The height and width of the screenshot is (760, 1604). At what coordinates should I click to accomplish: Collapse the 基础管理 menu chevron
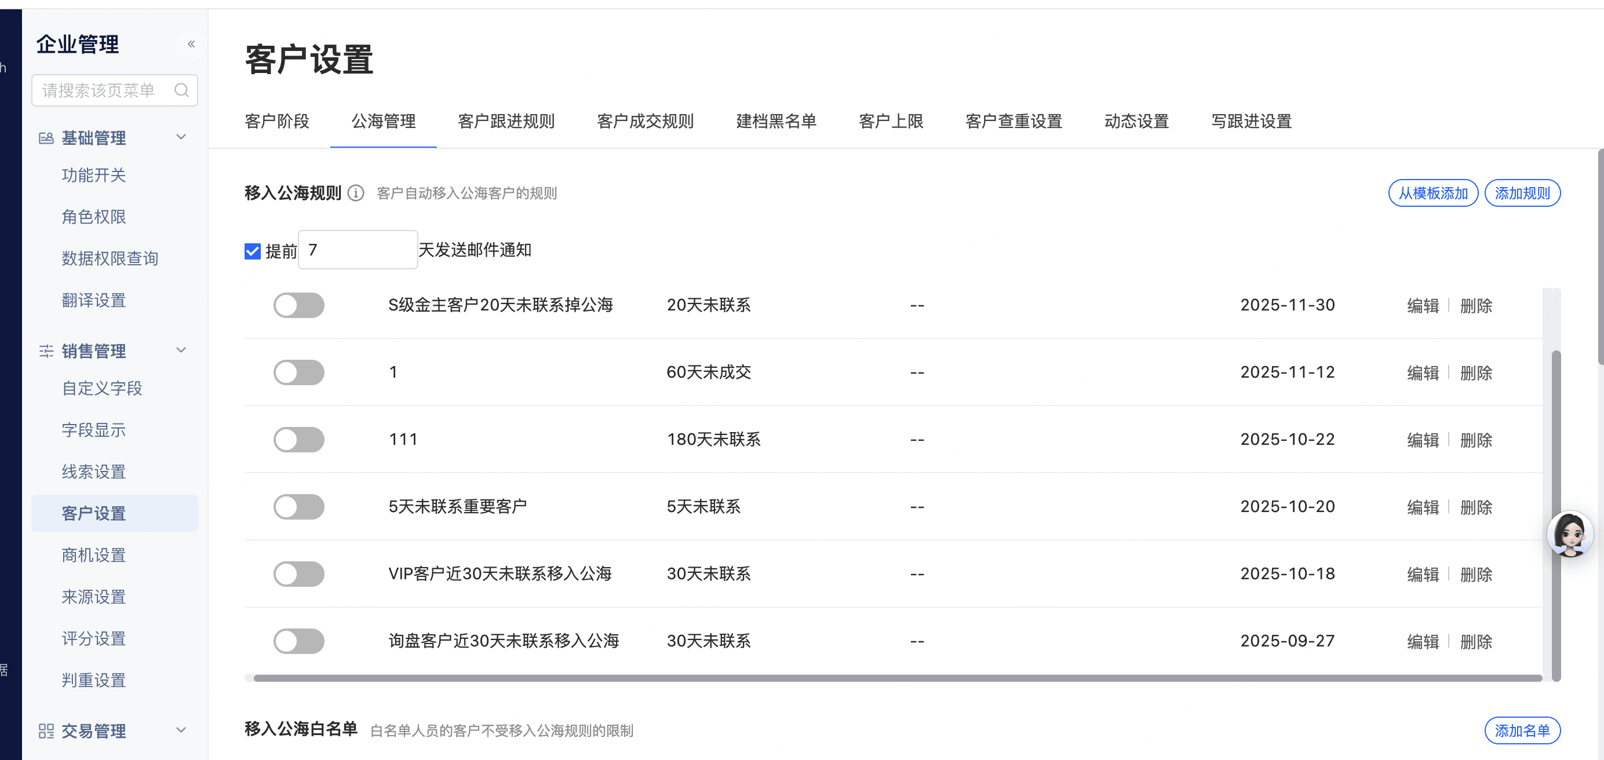click(181, 137)
